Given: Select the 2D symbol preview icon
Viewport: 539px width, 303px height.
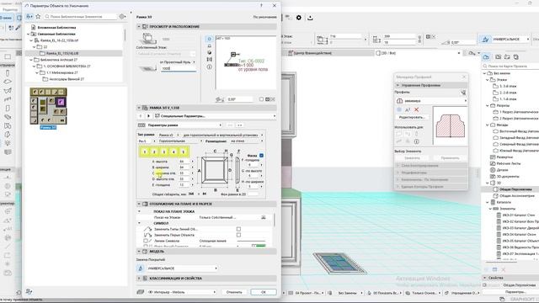Looking at the screenshot, I should coord(210,39).
